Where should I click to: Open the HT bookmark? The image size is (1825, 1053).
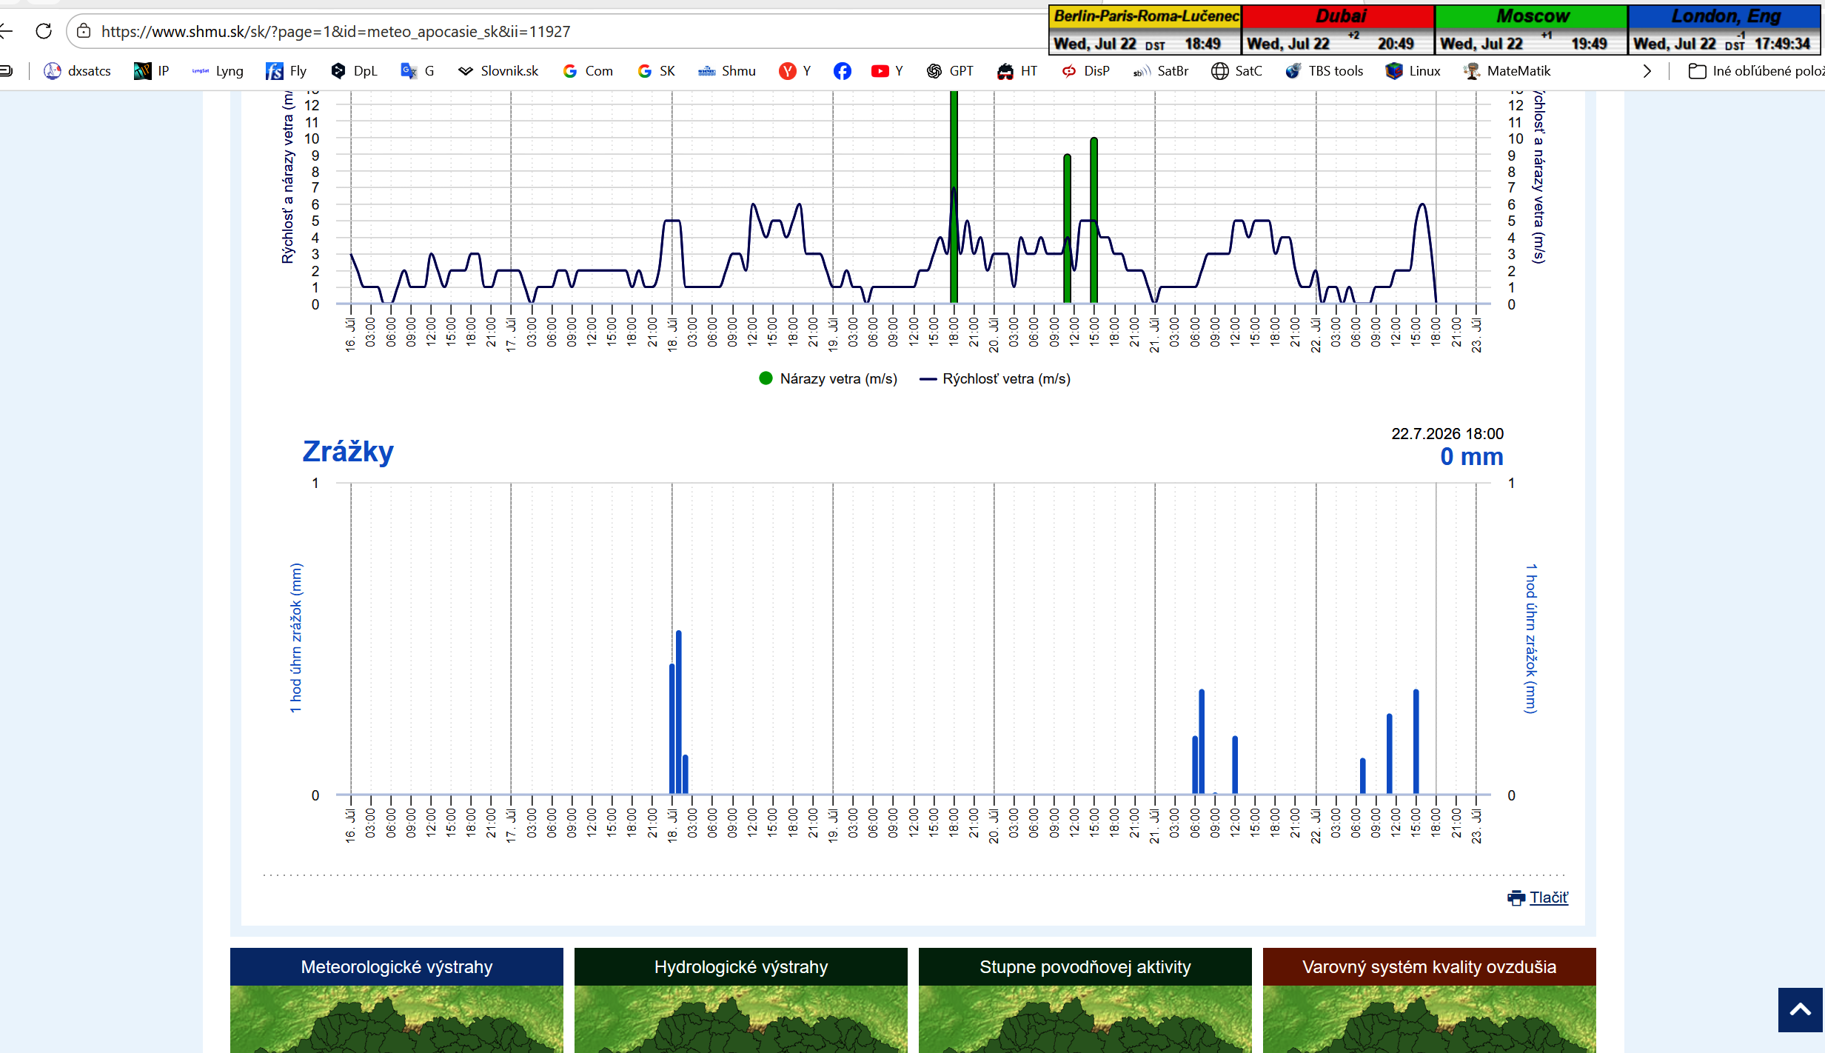1017,71
